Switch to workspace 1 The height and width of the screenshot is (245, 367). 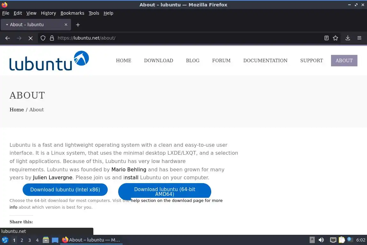pyautogui.click(x=14, y=240)
